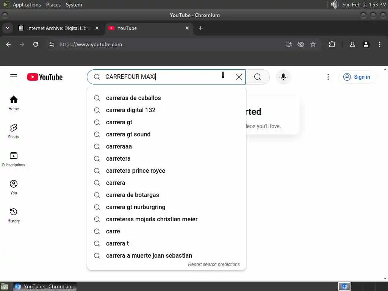Go back with the browser back arrow

pos(8,44)
